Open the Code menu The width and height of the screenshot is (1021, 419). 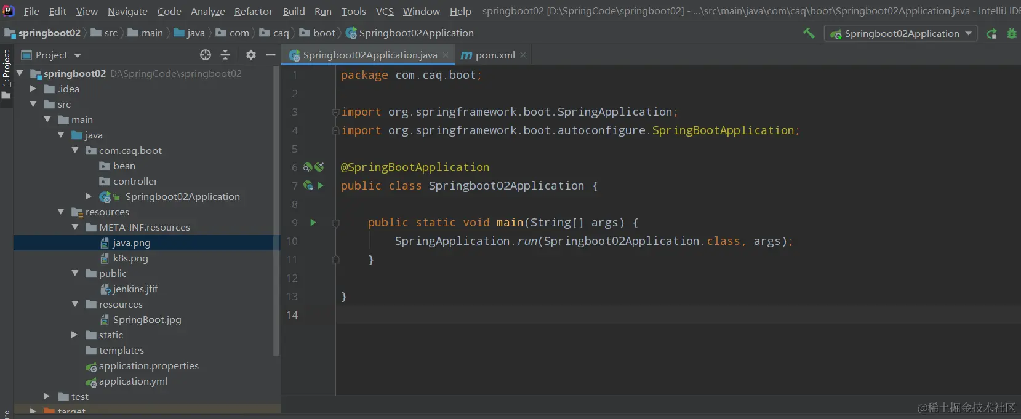point(169,11)
